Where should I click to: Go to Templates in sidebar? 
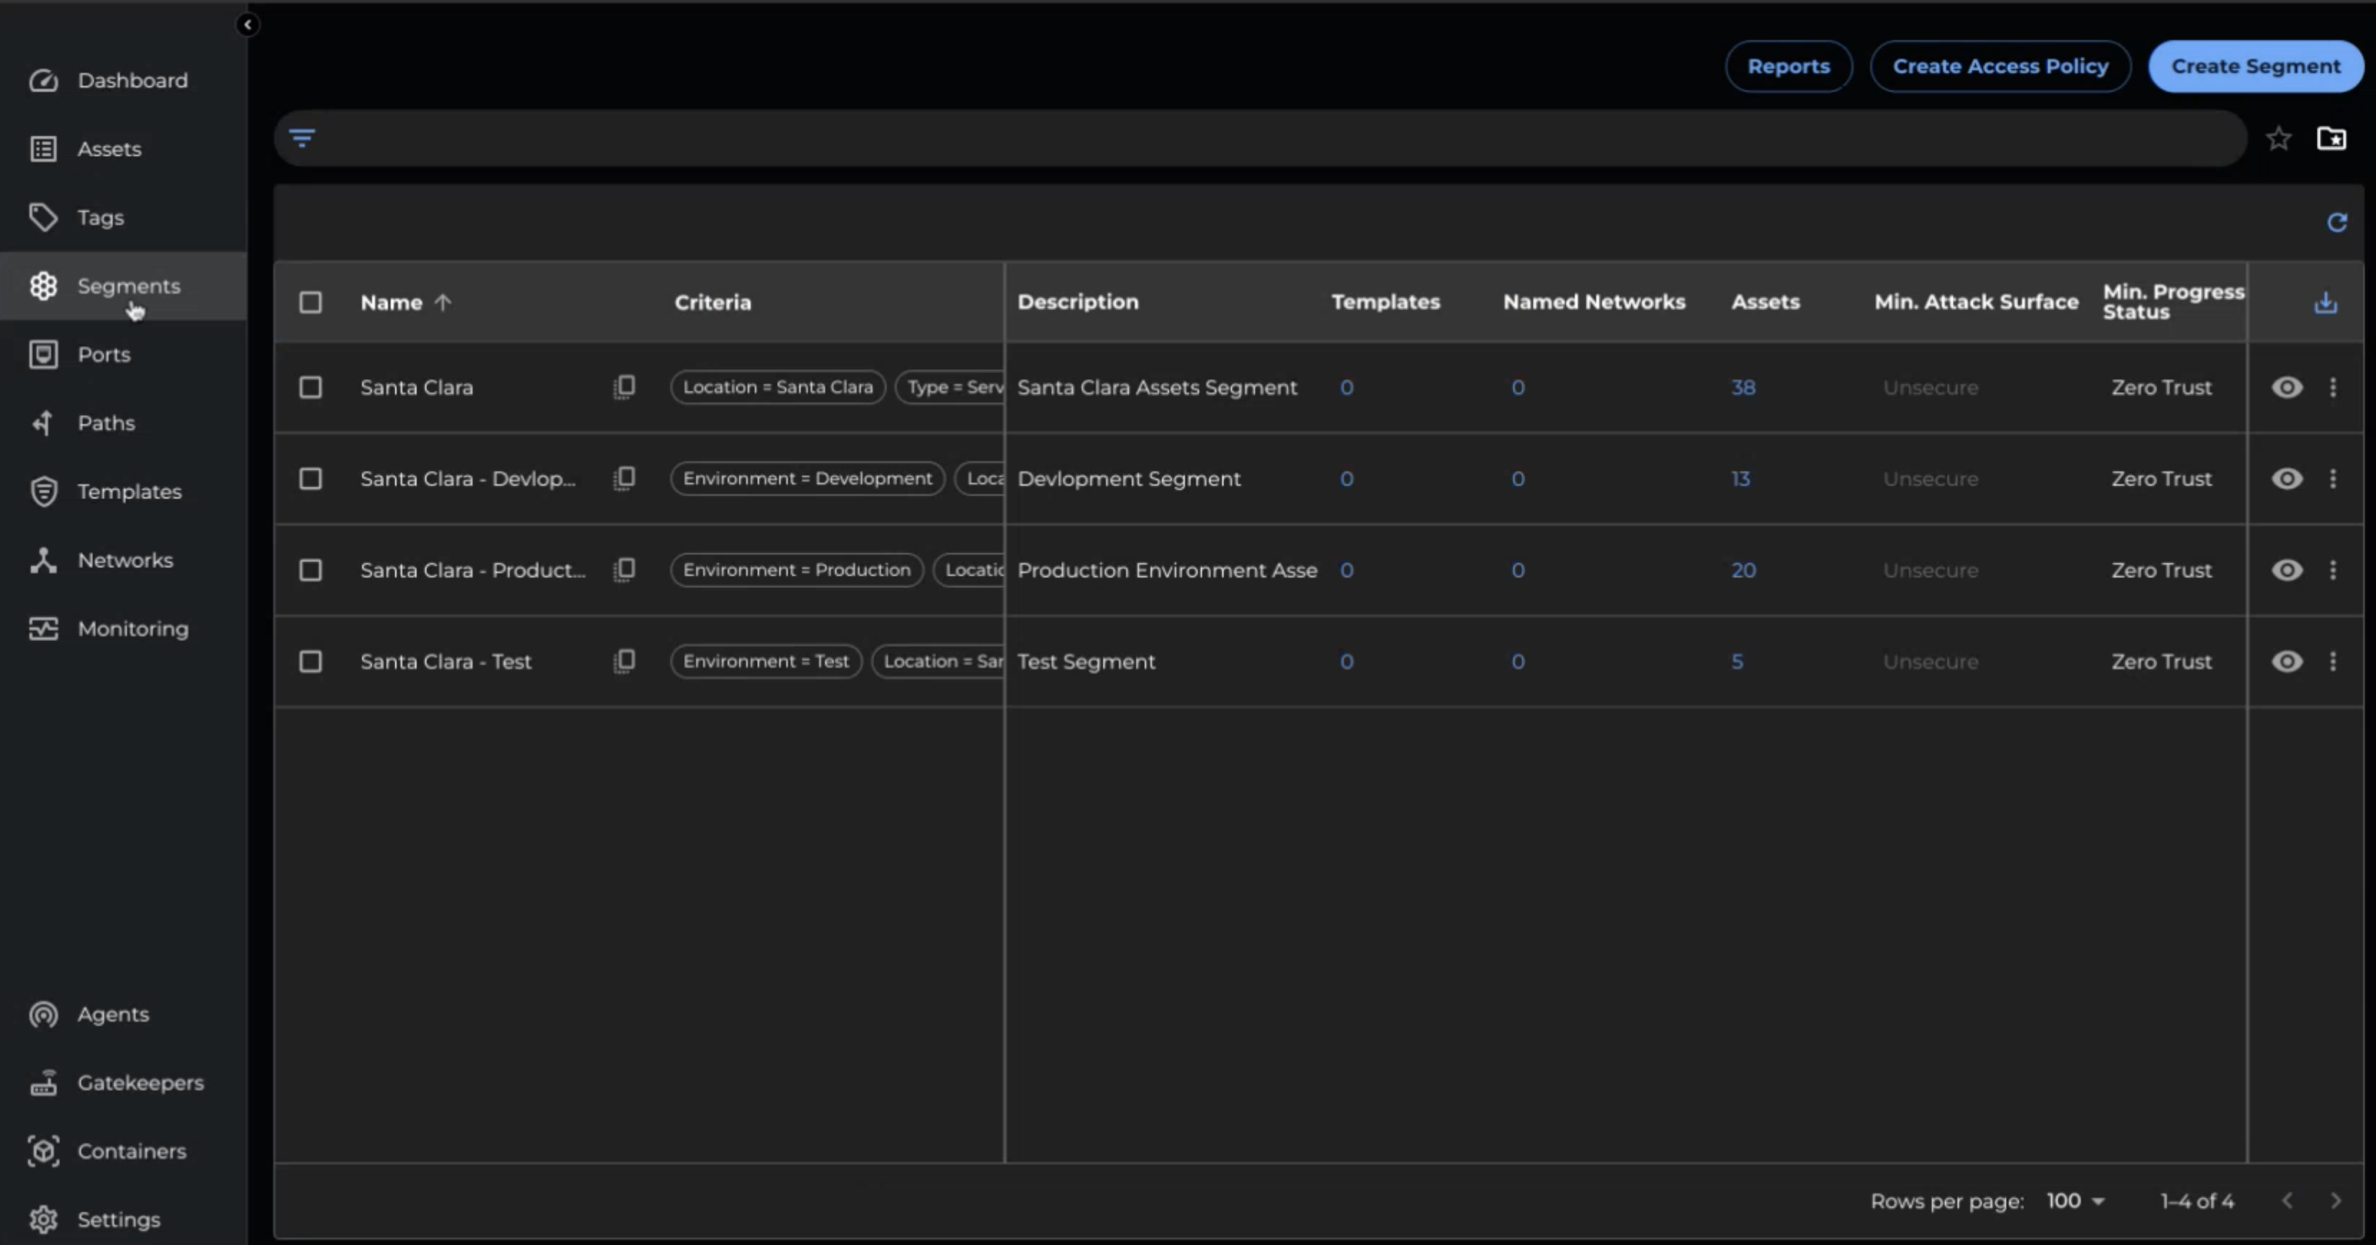click(x=129, y=491)
